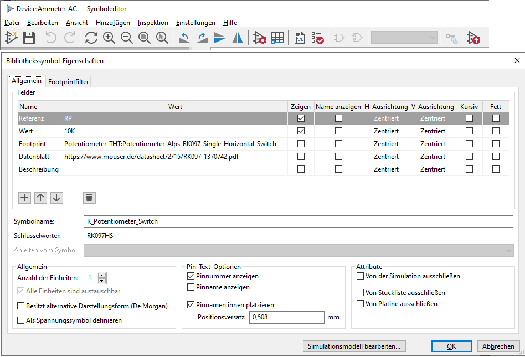Open the Datei menu

(x=12, y=23)
